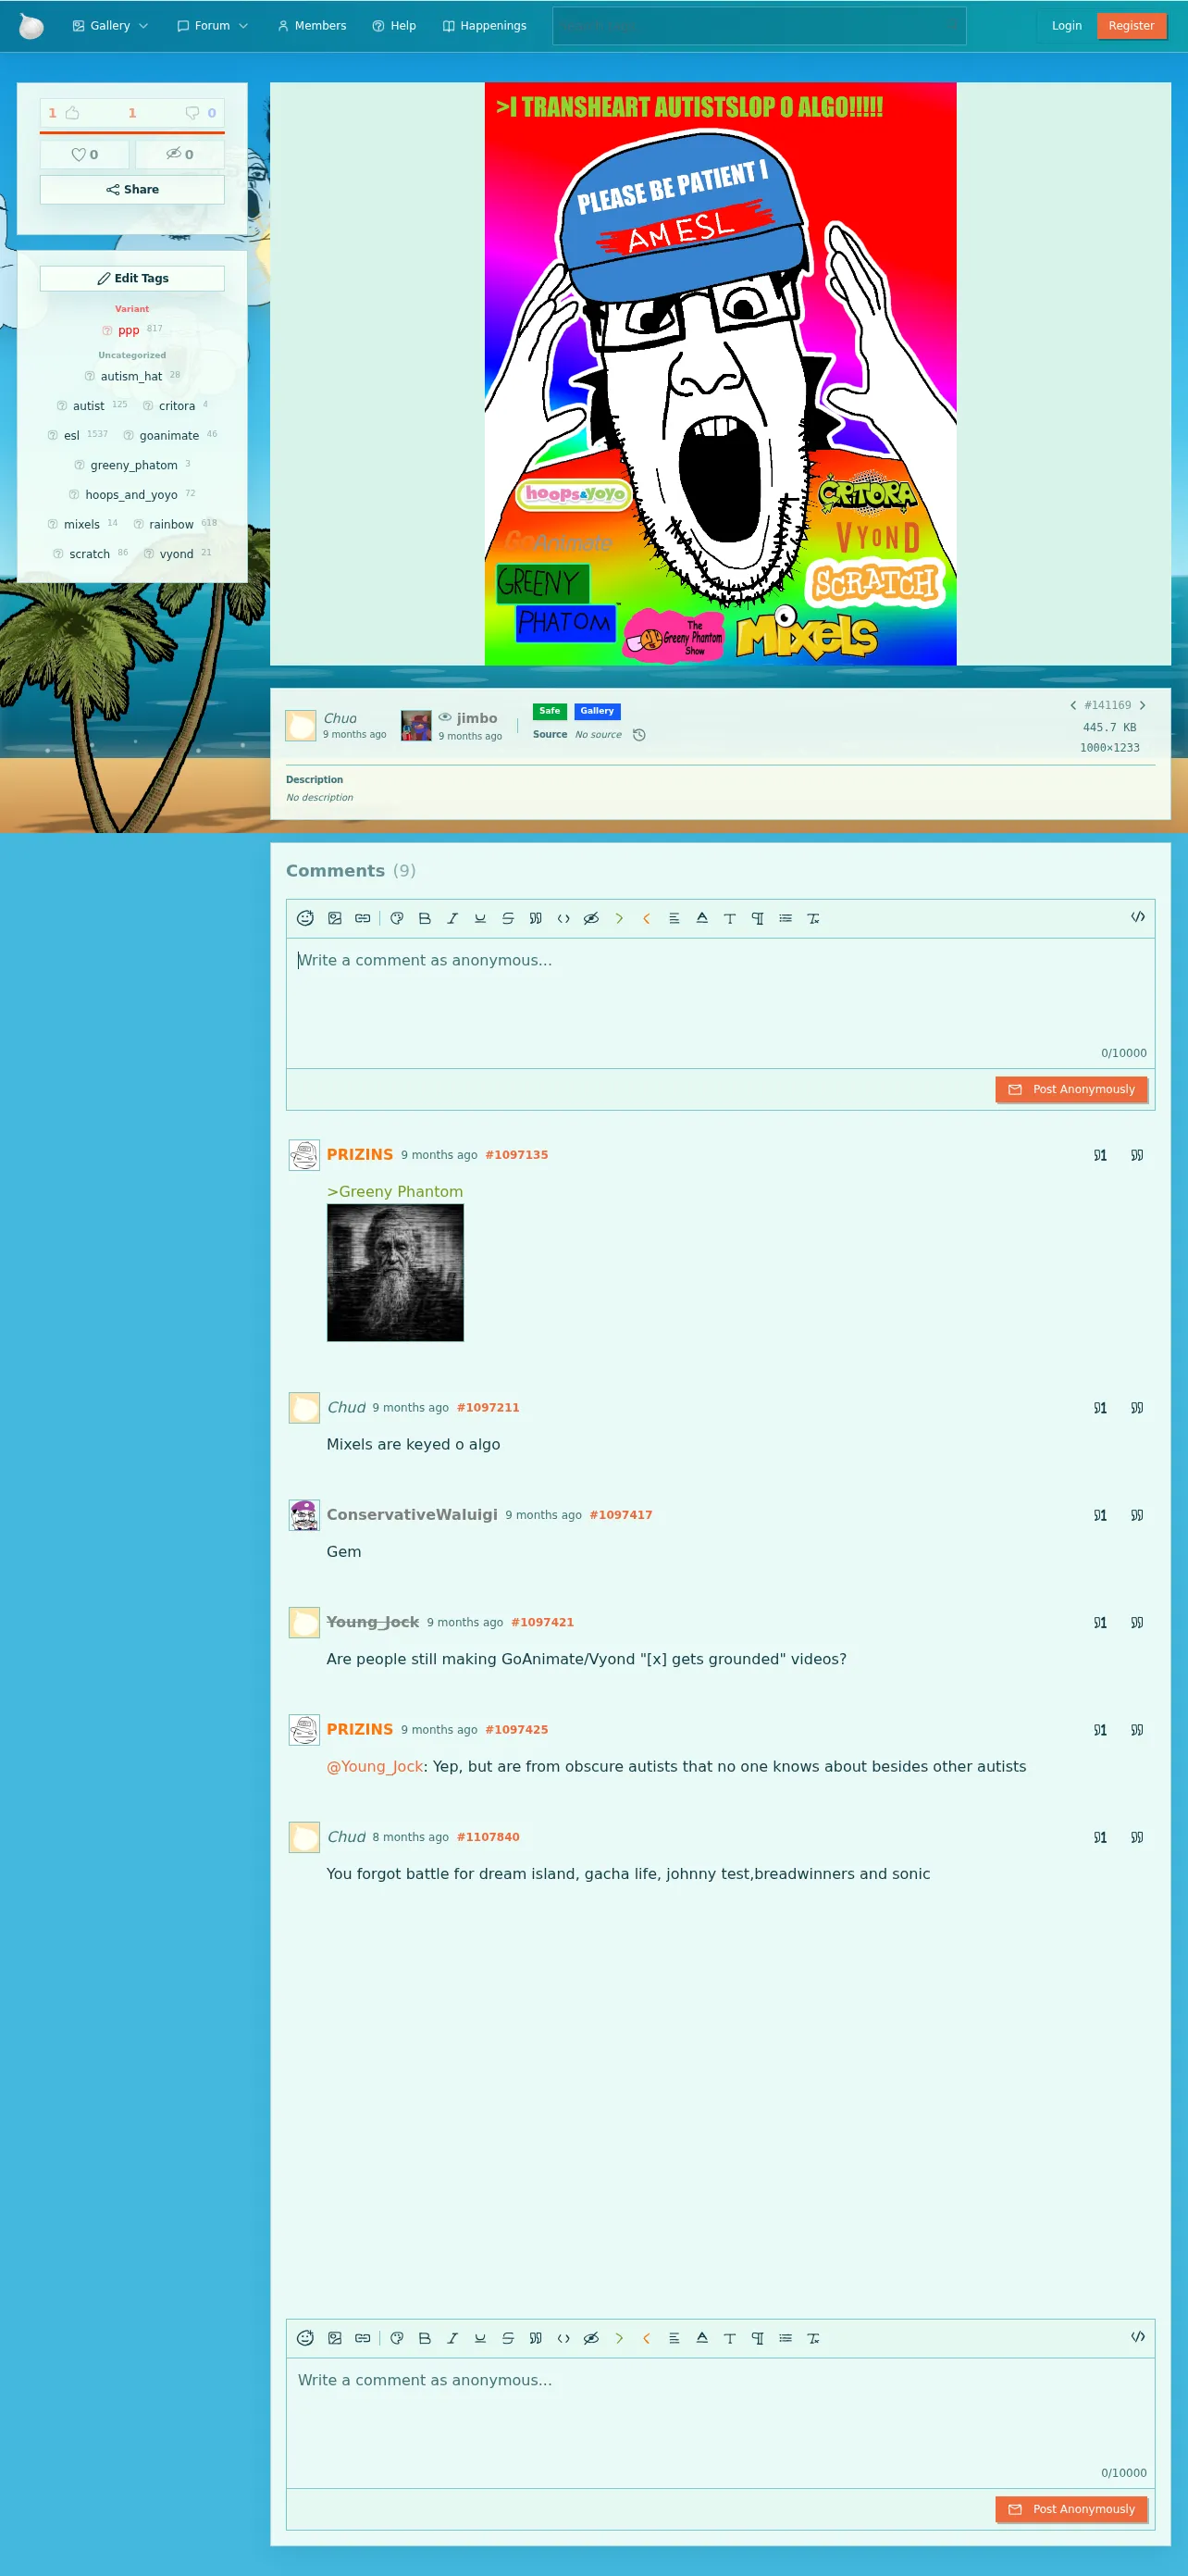The image size is (1188, 2576).
Task: Clear formatting in top comment editor
Action: (814, 918)
